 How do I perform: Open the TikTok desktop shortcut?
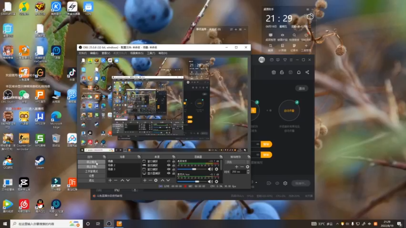click(72, 74)
